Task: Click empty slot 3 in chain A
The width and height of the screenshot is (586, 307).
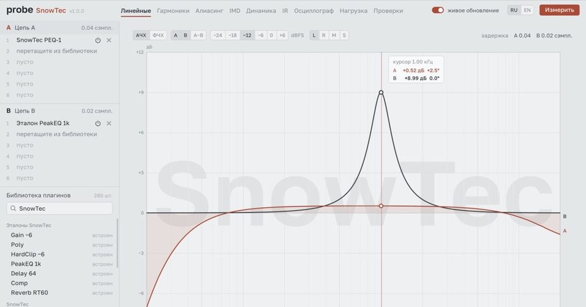Action: click(24, 62)
